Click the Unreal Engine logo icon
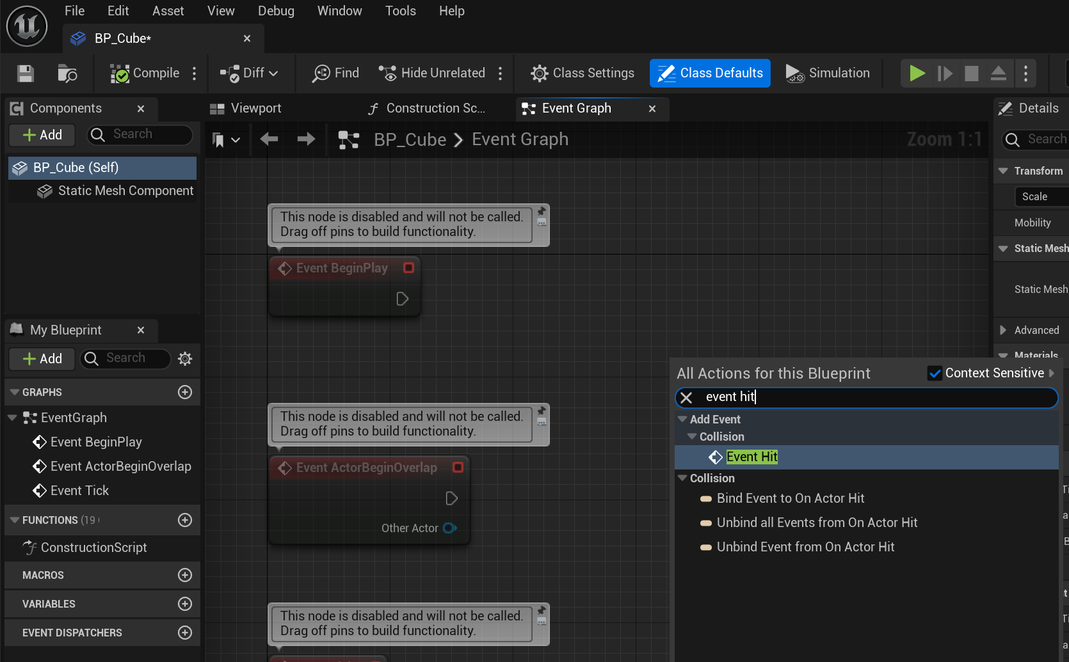 click(x=27, y=26)
